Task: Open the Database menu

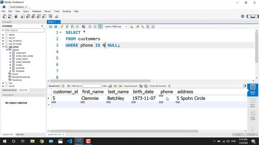Action: (37, 11)
